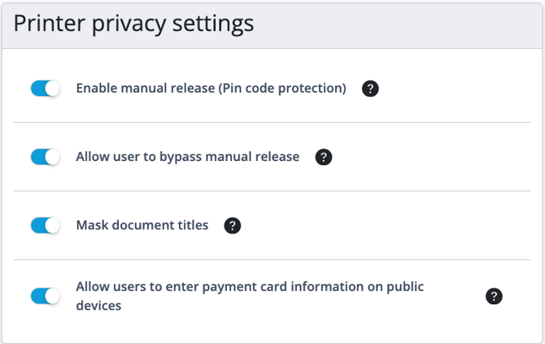Click question mark beside Mask document titles

click(232, 225)
